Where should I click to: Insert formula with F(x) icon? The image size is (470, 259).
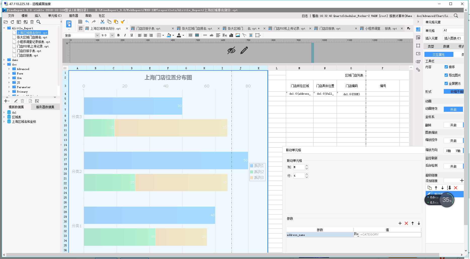click(x=225, y=35)
